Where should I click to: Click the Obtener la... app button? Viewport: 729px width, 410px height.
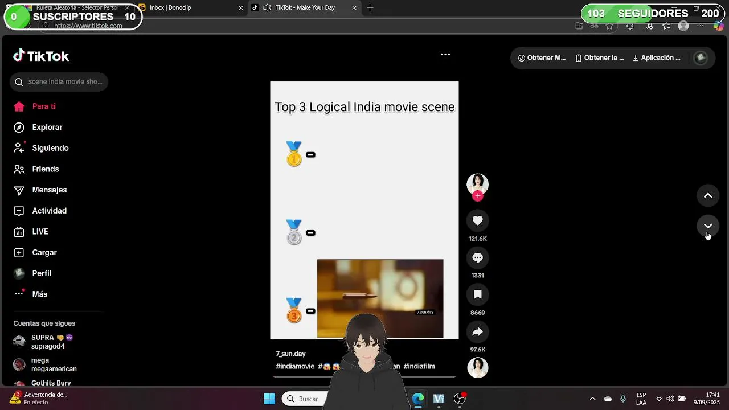600,58
